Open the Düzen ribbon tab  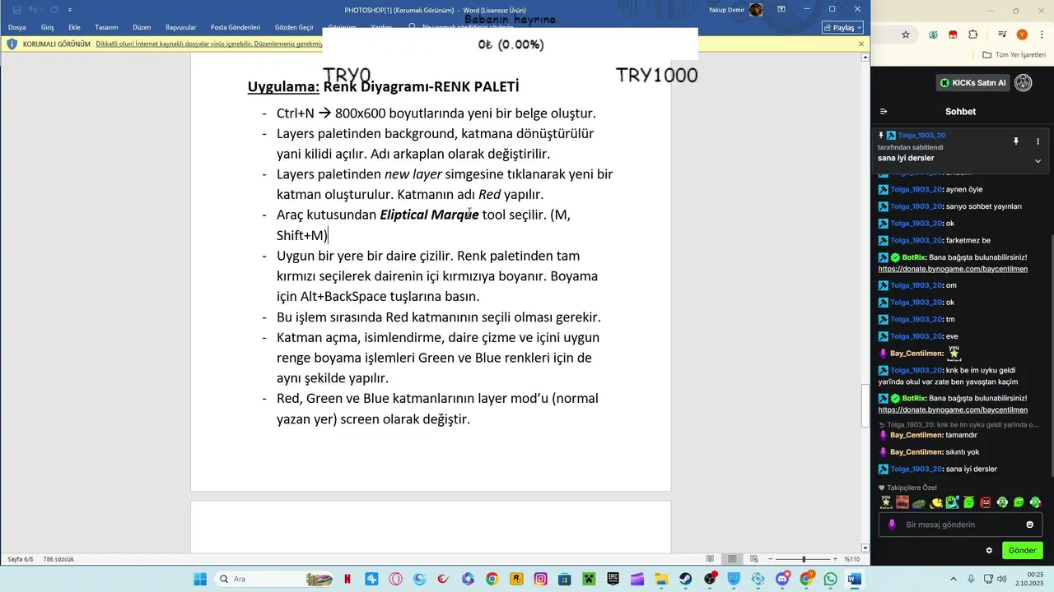(x=142, y=27)
